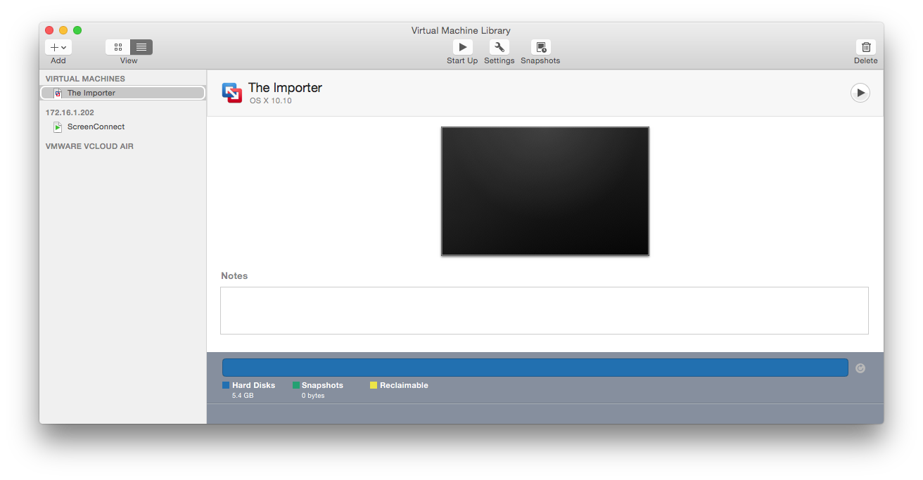The width and height of the screenshot is (923, 480).
Task: Open the Snapshots manager icon
Action: coord(541,47)
